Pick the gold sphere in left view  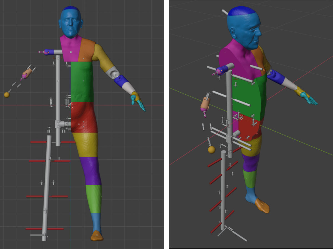7,95
